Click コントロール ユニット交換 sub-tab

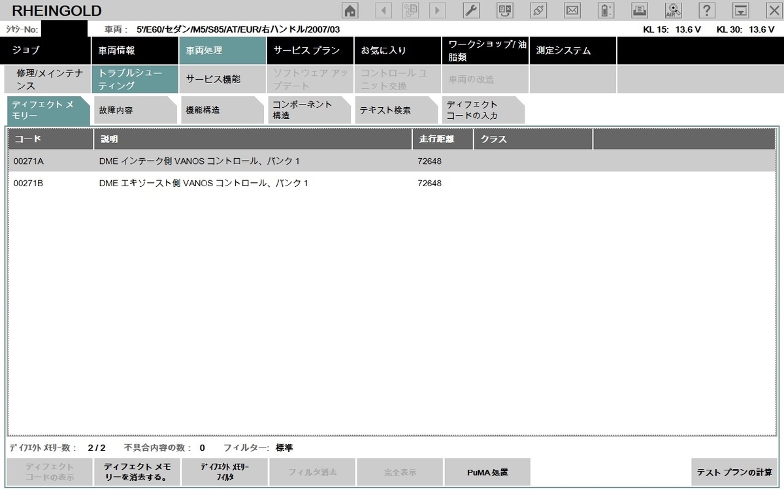(397, 80)
